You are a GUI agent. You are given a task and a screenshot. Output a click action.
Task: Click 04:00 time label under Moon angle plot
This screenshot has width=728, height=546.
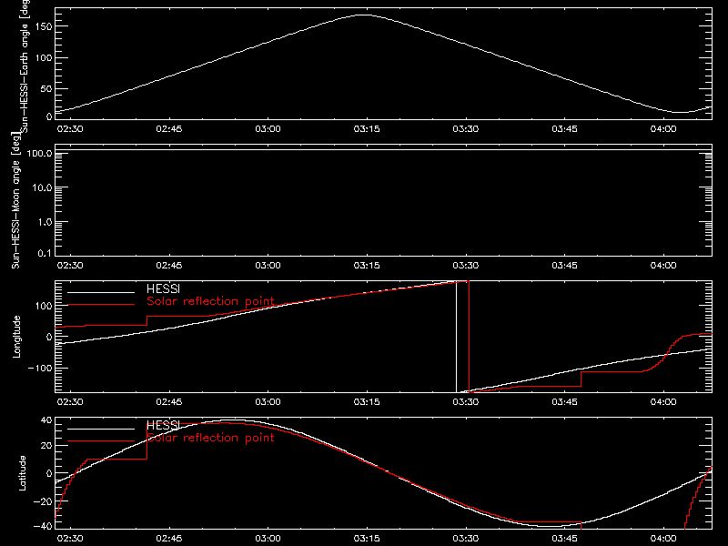pos(663,266)
